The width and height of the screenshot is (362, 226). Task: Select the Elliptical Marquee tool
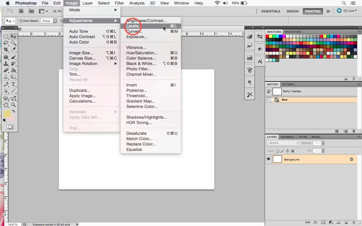[6, 36]
